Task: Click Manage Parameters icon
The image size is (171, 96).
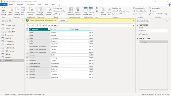Action: click(40, 9)
